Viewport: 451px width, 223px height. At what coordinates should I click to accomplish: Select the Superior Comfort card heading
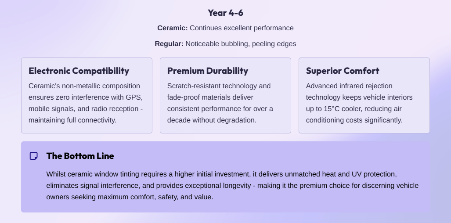[x=343, y=71]
